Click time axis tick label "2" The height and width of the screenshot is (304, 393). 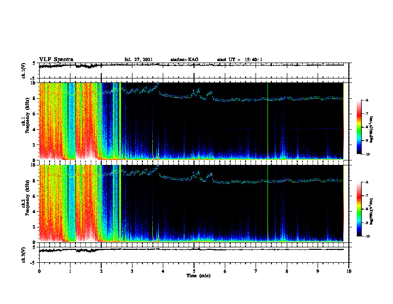point(101,271)
